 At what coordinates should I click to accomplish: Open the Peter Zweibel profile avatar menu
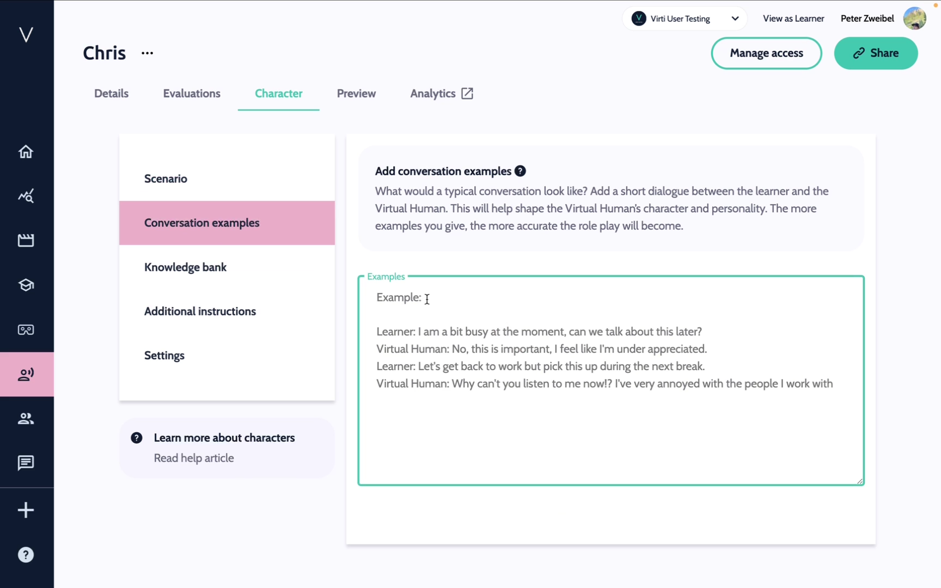pos(914,19)
